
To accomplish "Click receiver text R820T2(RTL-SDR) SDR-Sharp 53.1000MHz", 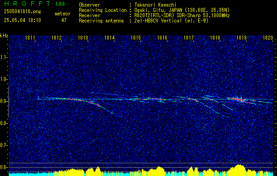I will click(182, 15).
